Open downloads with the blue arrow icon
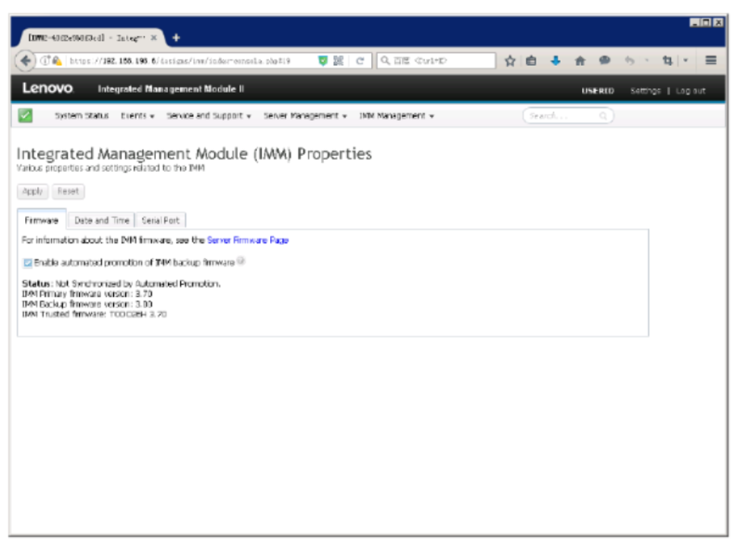Image resolution: width=737 pixels, height=540 pixels. (x=556, y=60)
